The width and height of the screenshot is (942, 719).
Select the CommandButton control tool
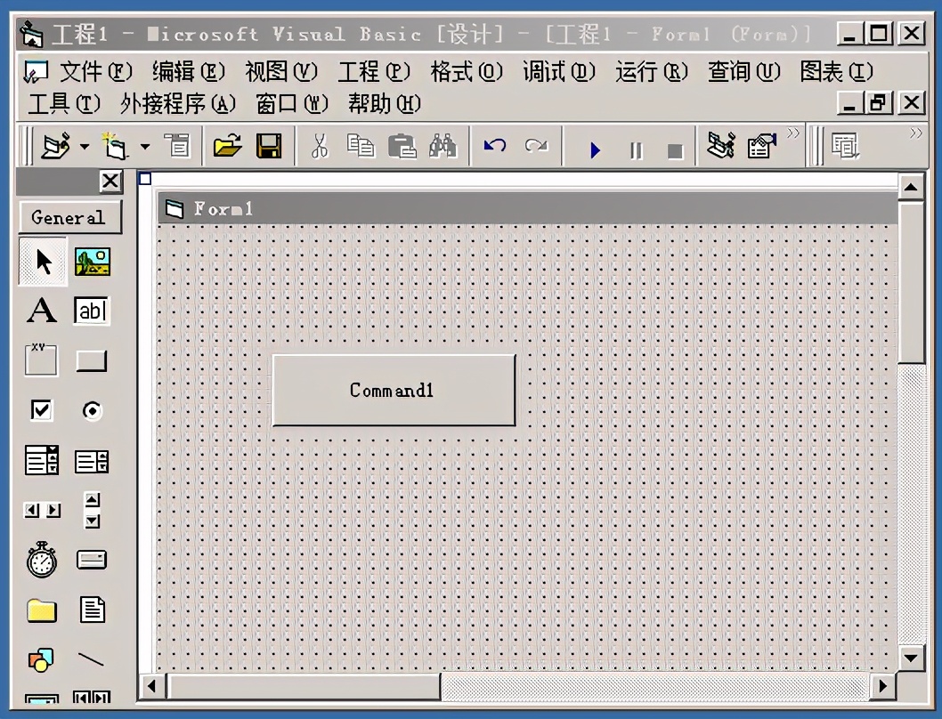pos(92,361)
